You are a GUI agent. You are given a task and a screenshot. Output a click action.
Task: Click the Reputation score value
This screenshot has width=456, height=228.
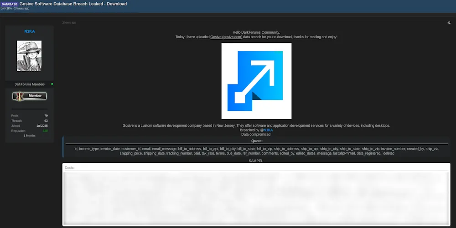click(45, 131)
